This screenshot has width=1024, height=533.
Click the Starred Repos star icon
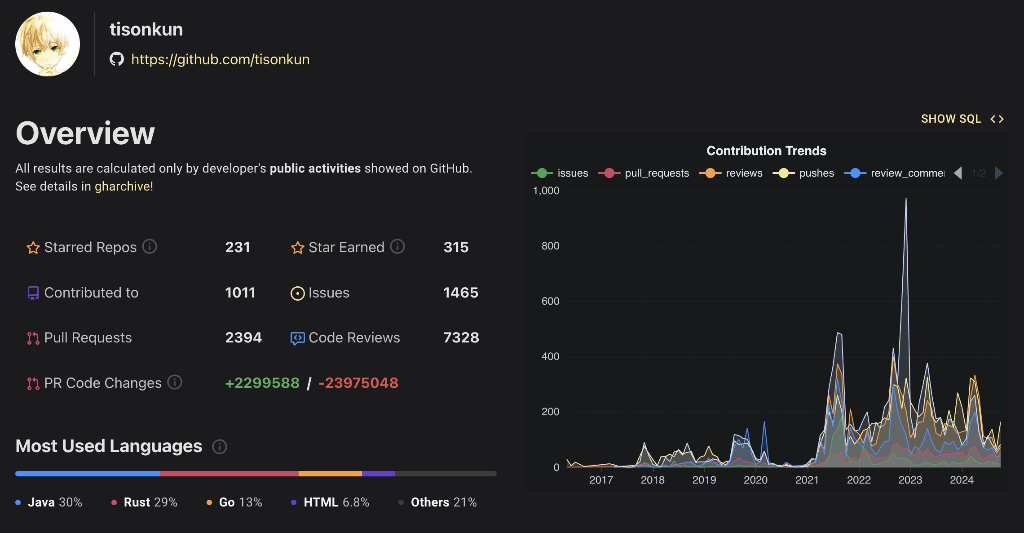[x=33, y=248]
